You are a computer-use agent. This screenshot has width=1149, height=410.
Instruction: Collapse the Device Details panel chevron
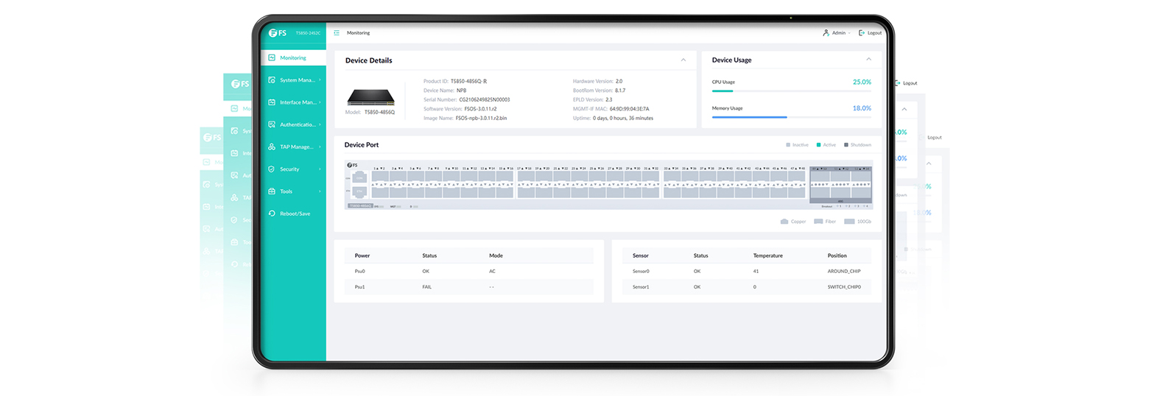pyautogui.click(x=684, y=60)
